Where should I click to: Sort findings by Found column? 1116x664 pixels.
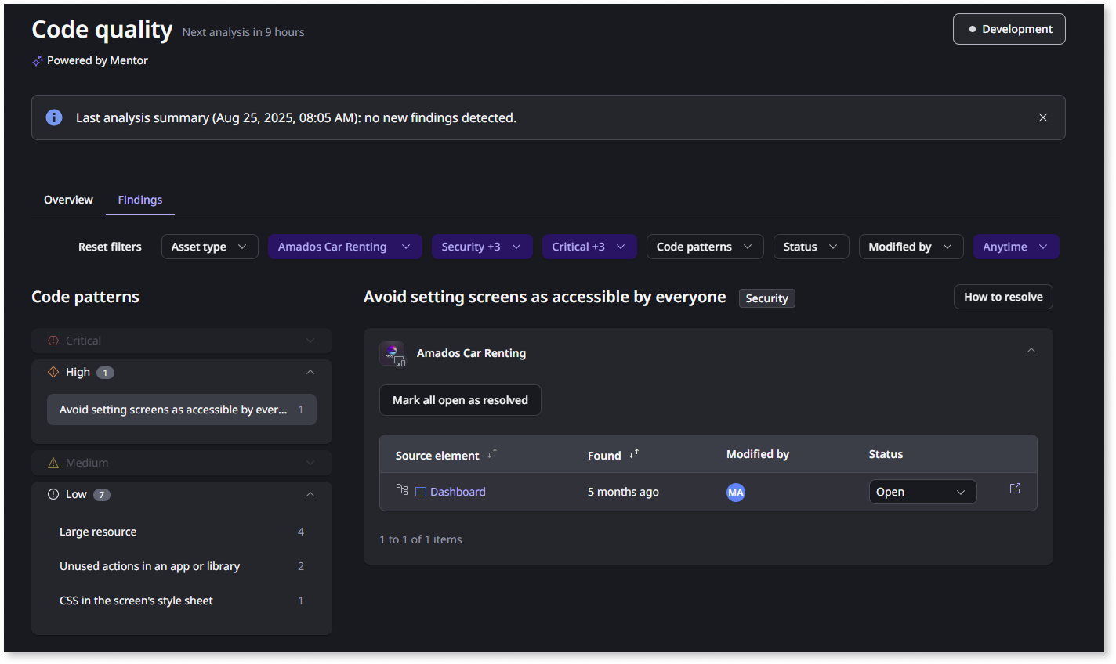click(x=633, y=454)
